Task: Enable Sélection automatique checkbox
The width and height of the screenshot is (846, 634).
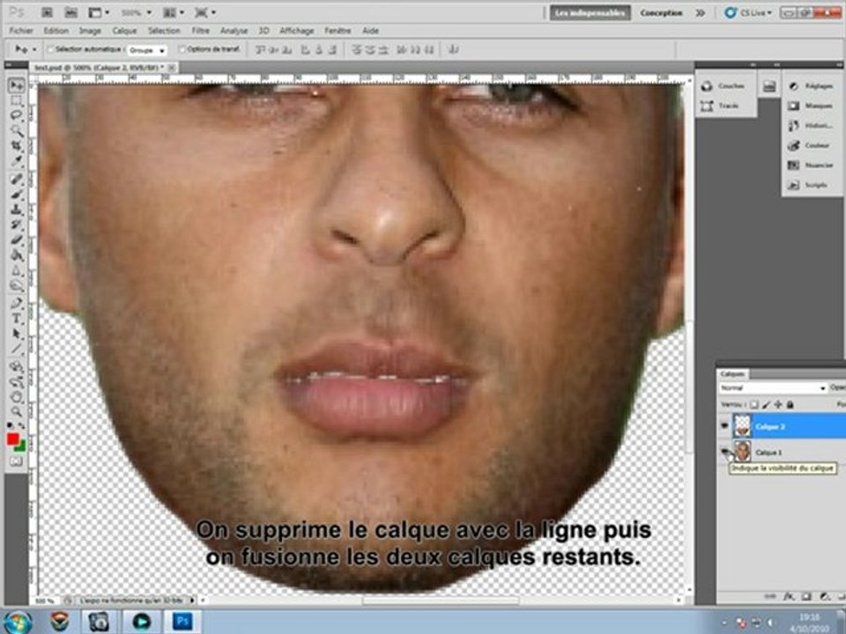Action: (x=51, y=49)
